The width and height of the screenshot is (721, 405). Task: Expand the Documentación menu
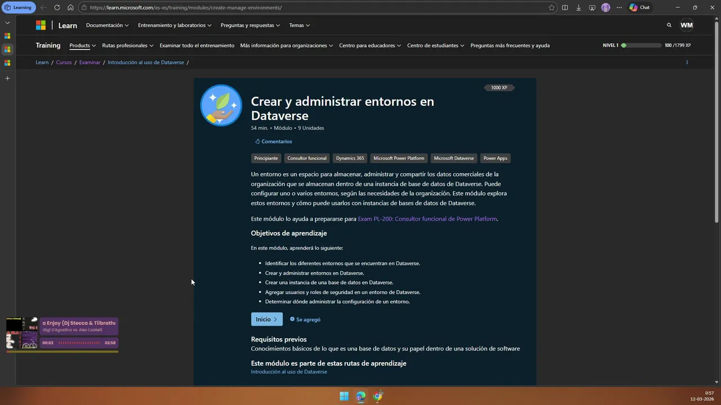tap(107, 25)
